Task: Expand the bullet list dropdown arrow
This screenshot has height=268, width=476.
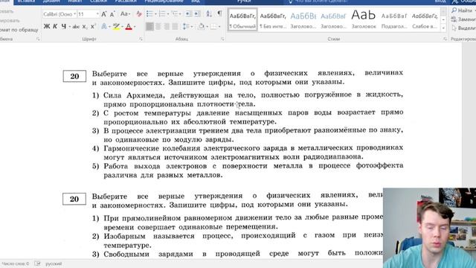Action: tap(155, 14)
